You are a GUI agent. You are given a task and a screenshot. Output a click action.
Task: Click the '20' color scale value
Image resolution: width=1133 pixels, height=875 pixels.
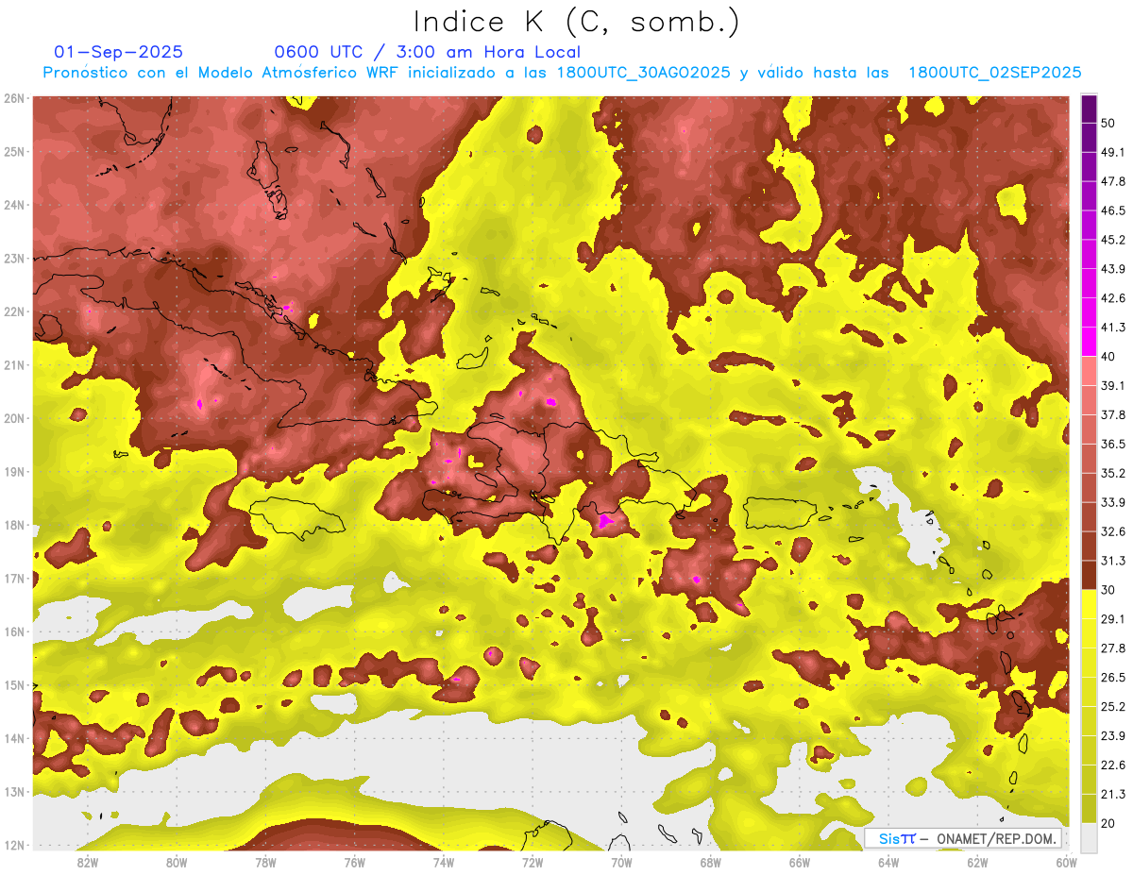(1108, 822)
